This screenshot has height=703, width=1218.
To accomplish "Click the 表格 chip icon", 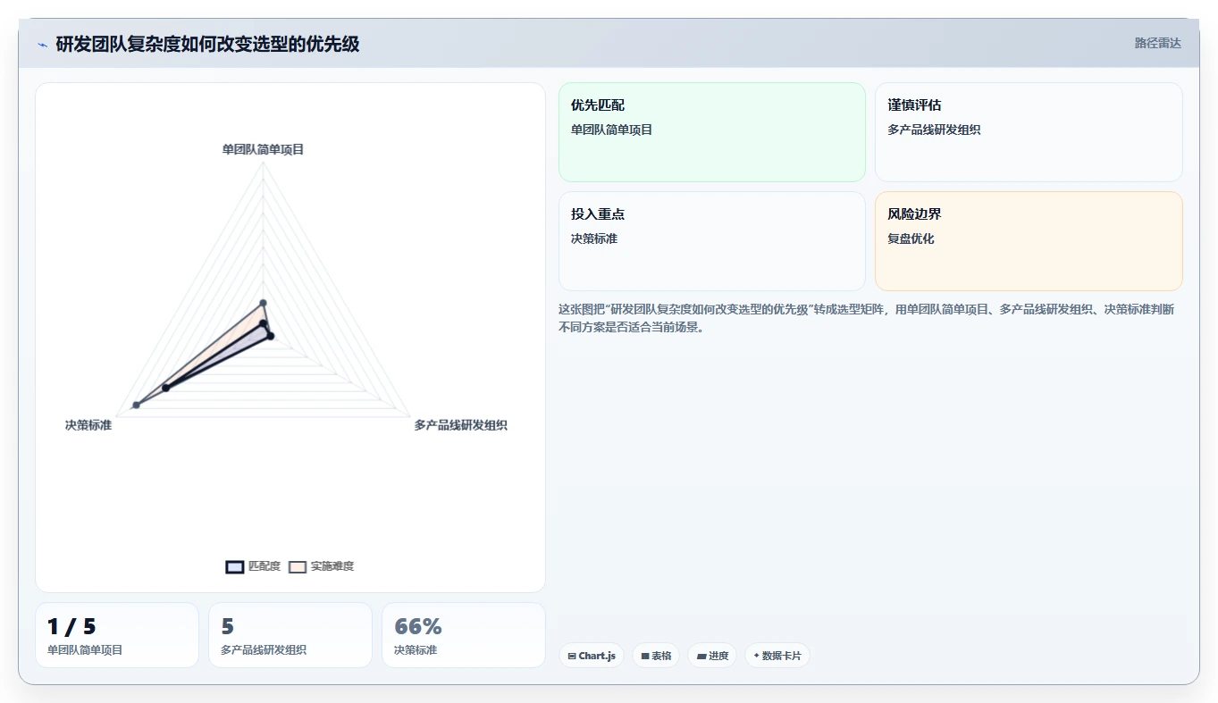I will (645, 656).
